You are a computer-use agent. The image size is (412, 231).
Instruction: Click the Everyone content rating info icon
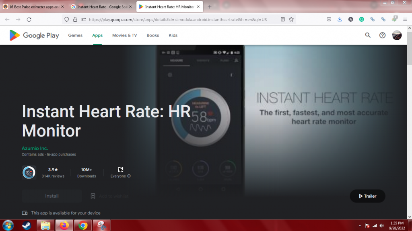(129, 176)
